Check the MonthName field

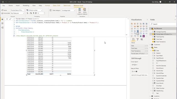(x=153, y=68)
